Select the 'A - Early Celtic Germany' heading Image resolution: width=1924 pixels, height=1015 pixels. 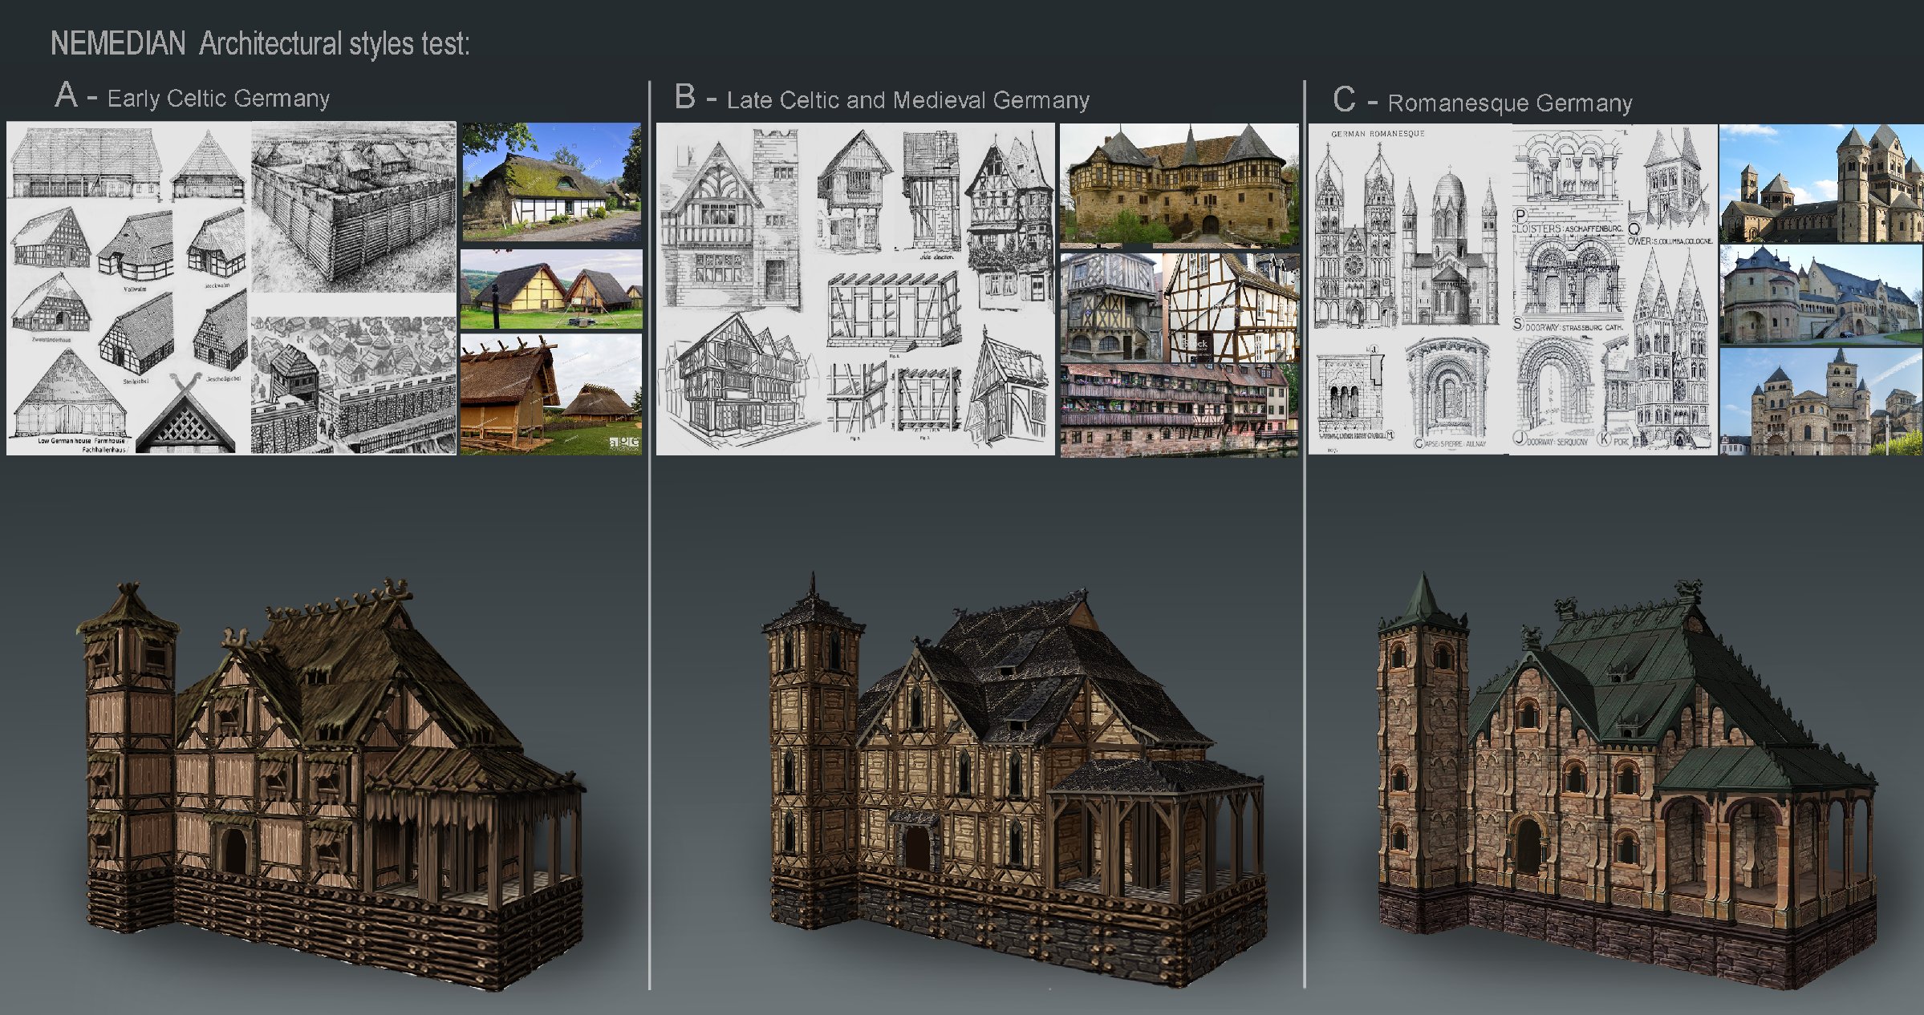coord(193,97)
